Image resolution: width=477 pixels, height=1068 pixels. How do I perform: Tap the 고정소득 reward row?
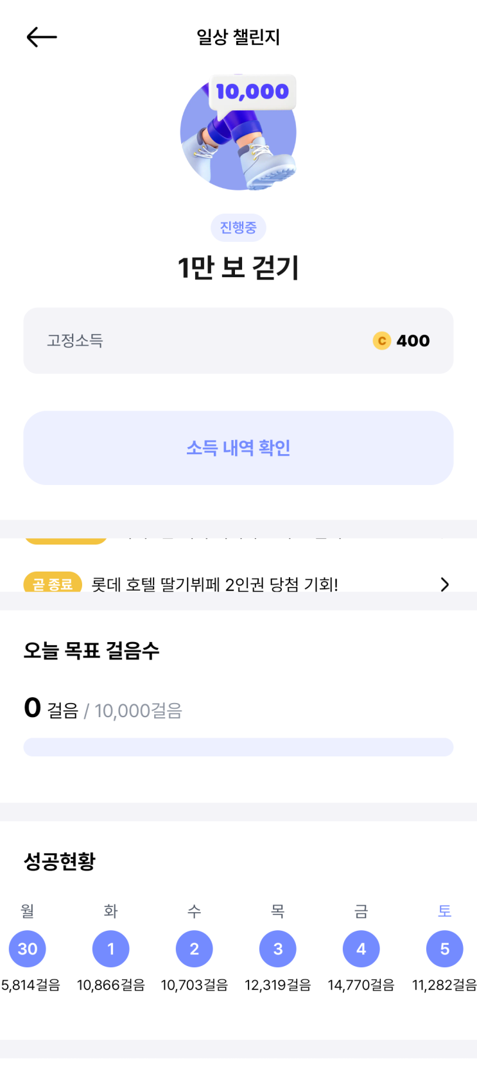pos(238,341)
